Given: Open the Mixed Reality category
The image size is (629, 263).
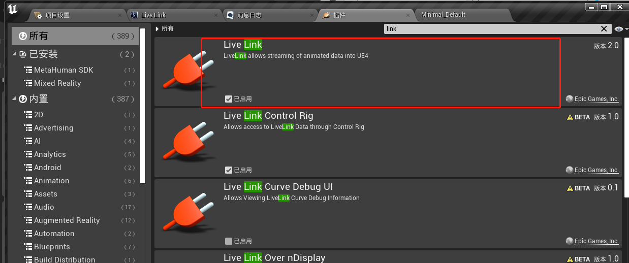Looking at the screenshot, I should [x=76, y=83].
